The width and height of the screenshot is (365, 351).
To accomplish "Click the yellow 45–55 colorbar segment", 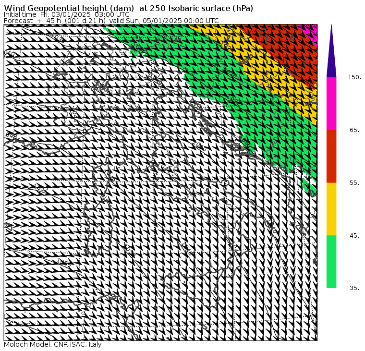I will pos(331,209).
